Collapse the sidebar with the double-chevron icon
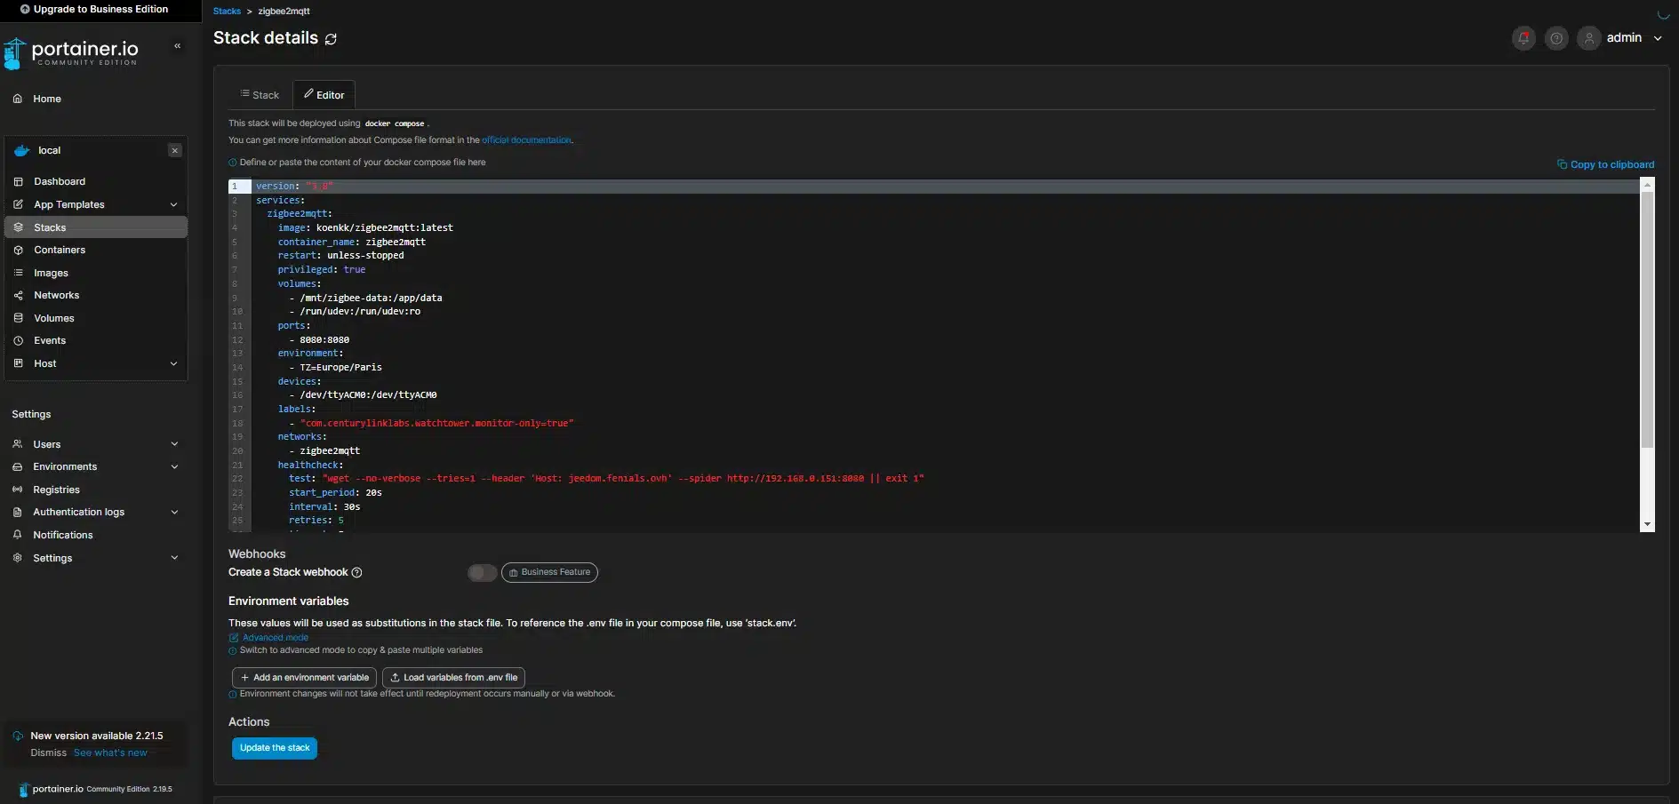The height and width of the screenshot is (804, 1679). [x=177, y=46]
